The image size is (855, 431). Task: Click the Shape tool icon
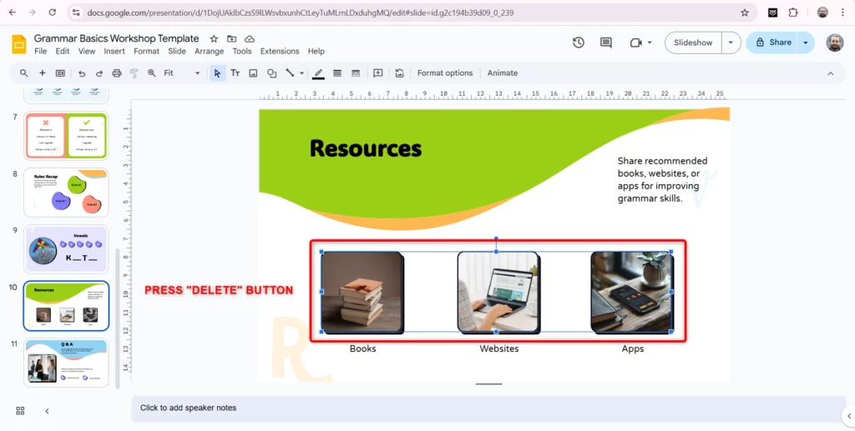click(271, 73)
